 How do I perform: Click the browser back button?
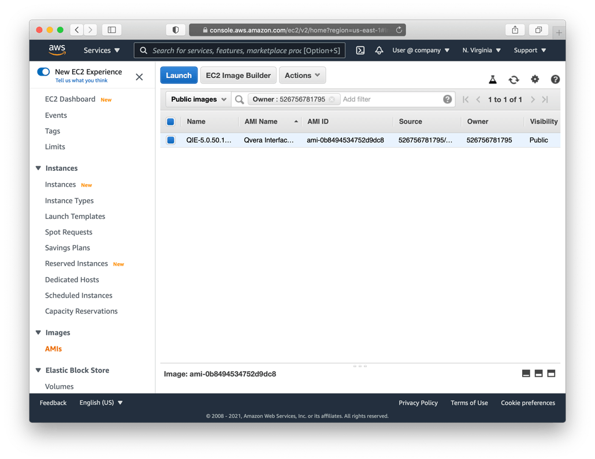click(x=77, y=29)
